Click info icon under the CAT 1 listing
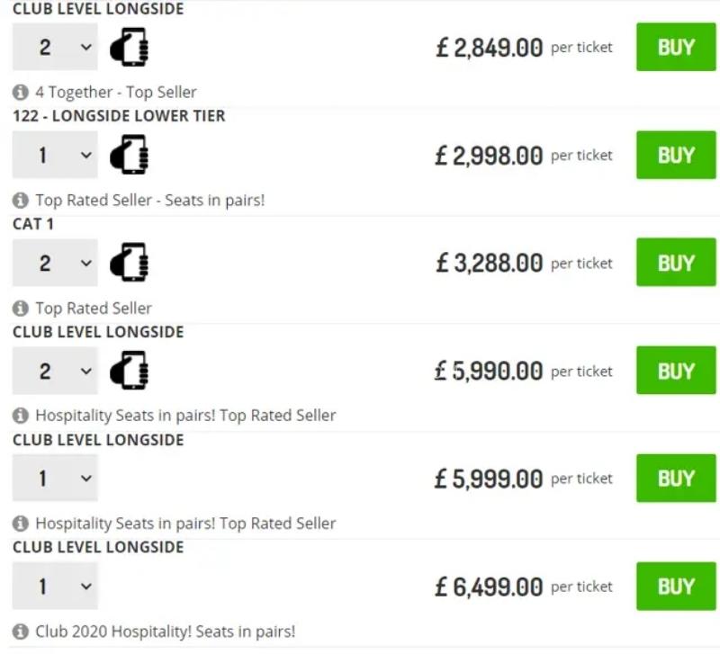 (21, 308)
